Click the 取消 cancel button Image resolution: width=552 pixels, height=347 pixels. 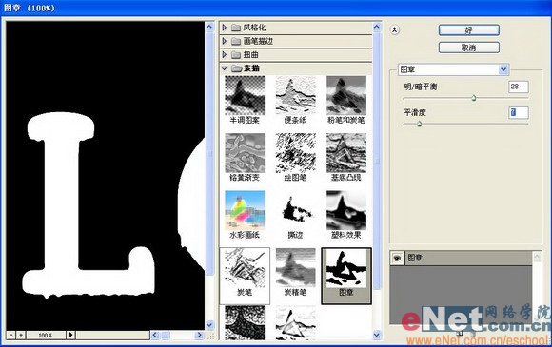[469, 48]
